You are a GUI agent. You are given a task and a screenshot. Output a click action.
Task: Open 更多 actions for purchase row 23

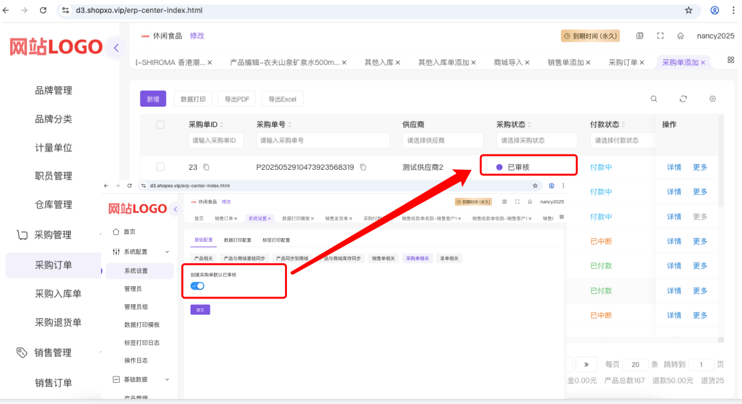click(700, 167)
